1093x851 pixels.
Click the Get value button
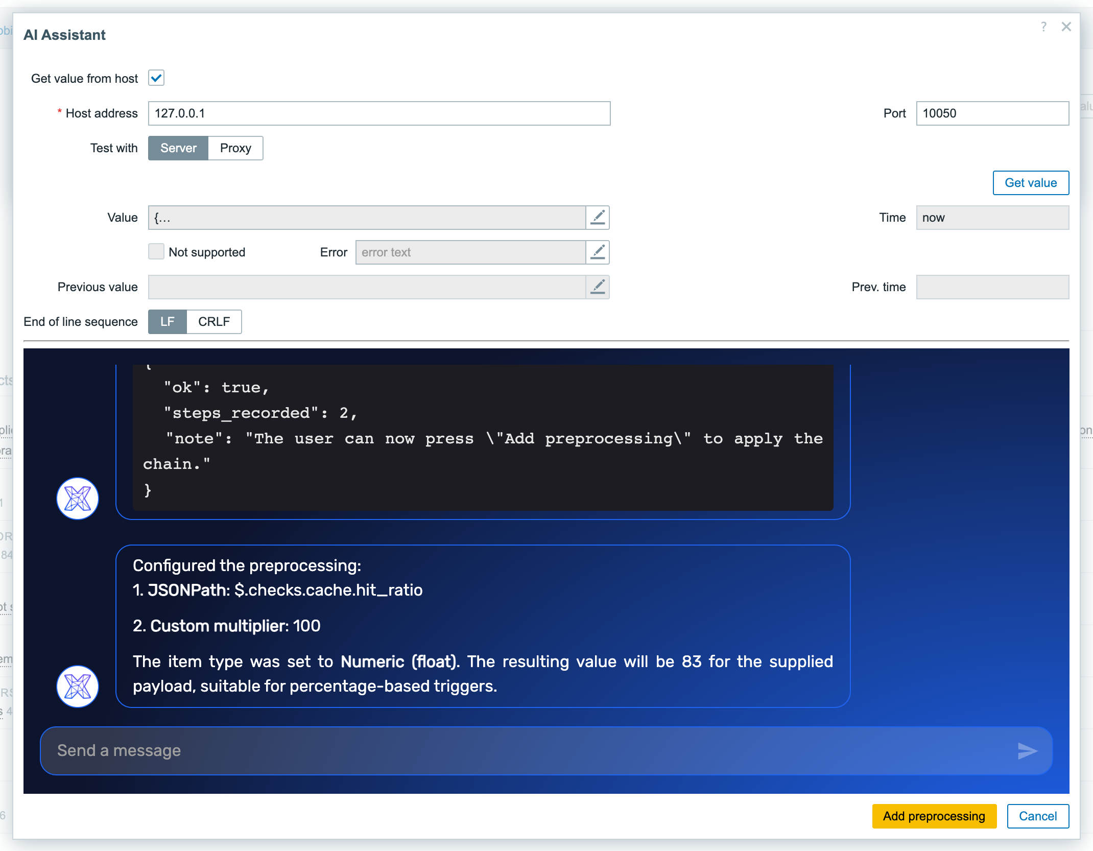pos(1031,183)
